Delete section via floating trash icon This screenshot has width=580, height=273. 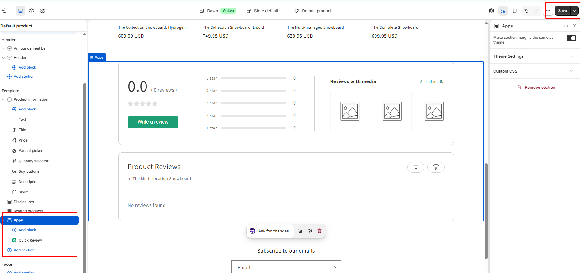(319, 231)
